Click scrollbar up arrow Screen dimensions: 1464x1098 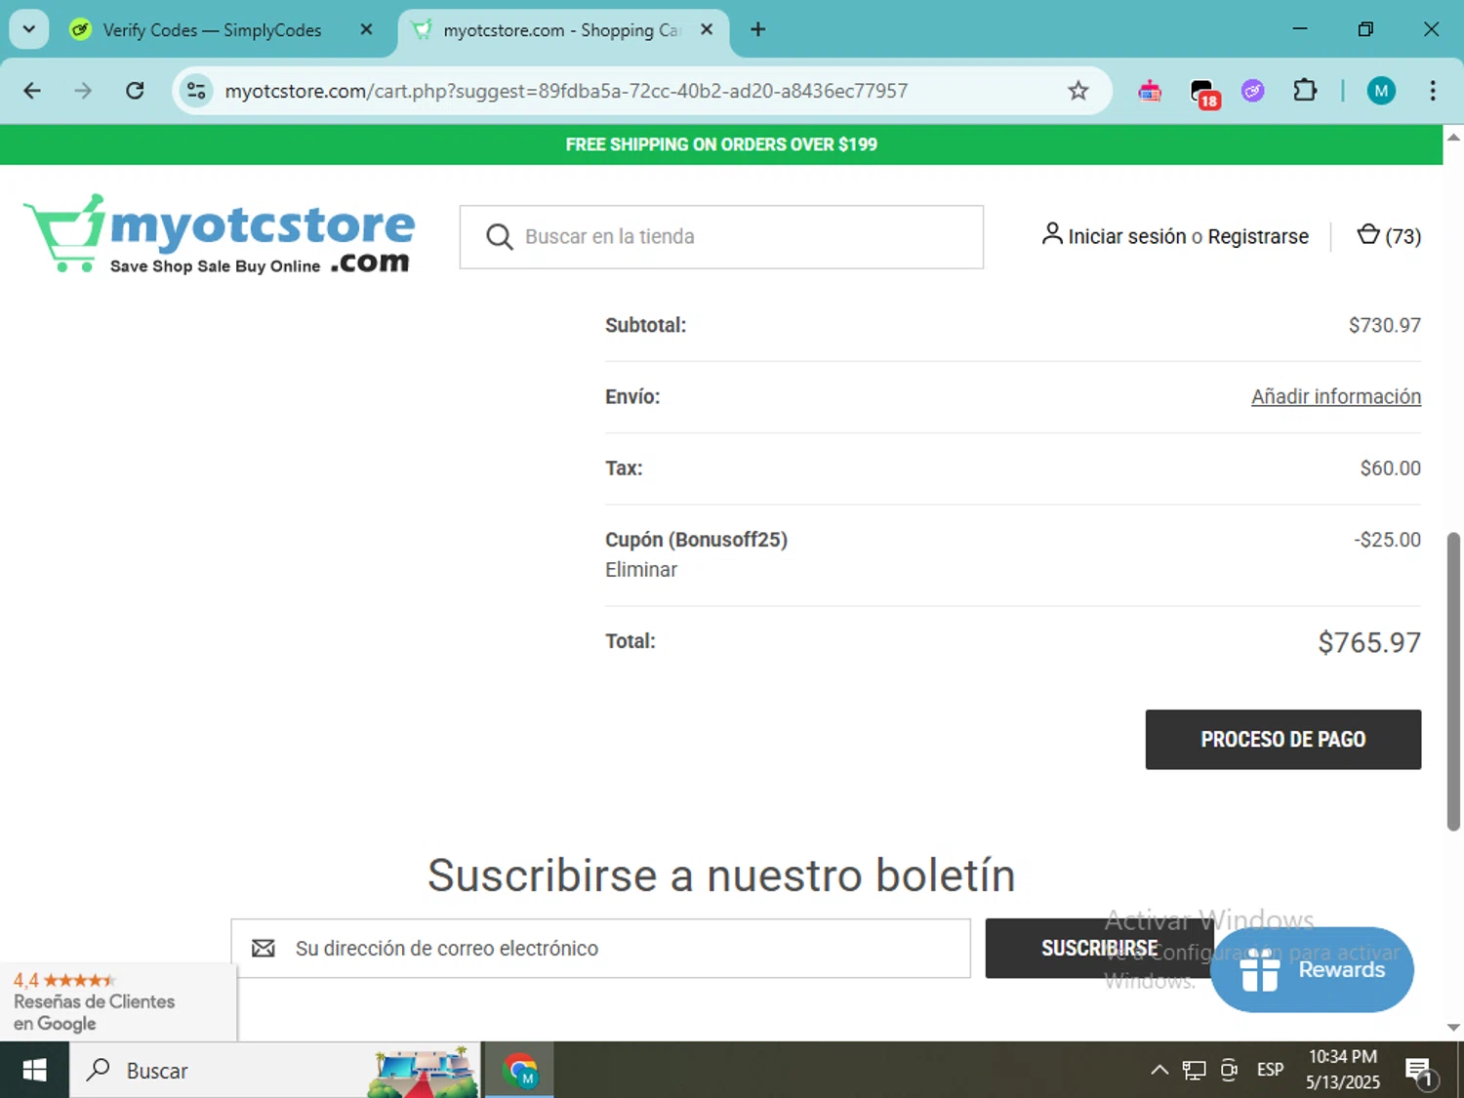[1453, 138]
